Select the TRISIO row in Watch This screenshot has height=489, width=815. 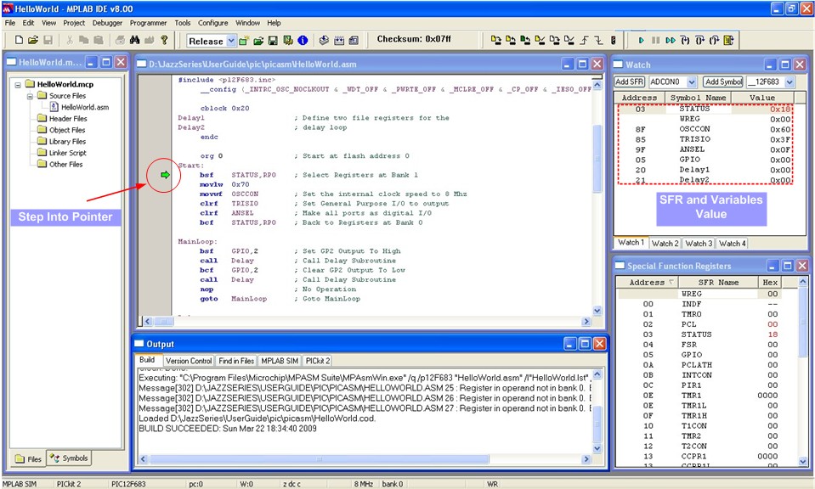[x=705, y=139]
